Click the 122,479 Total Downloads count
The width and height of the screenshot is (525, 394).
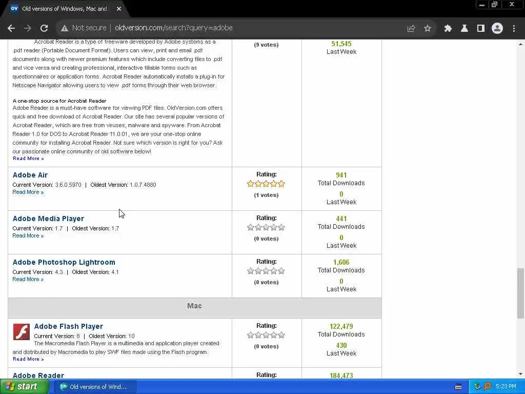(341, 326)
